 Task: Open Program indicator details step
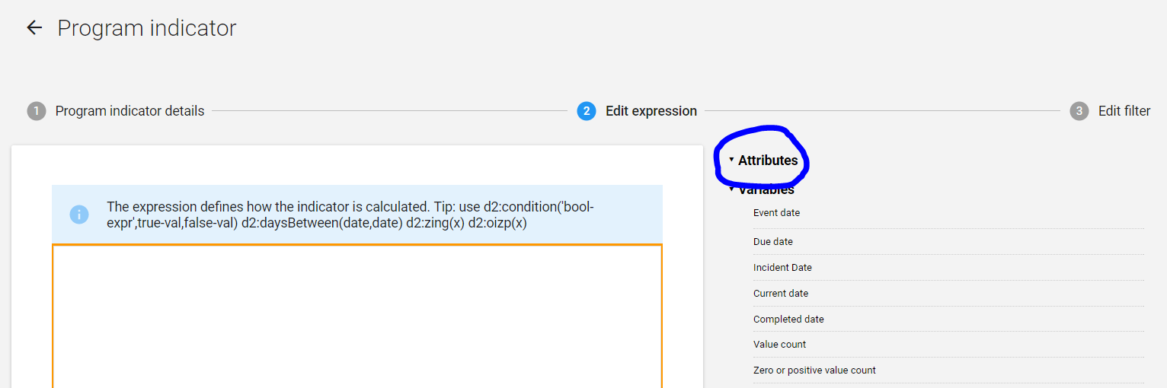pyautogui.click(x=129, y=111)
